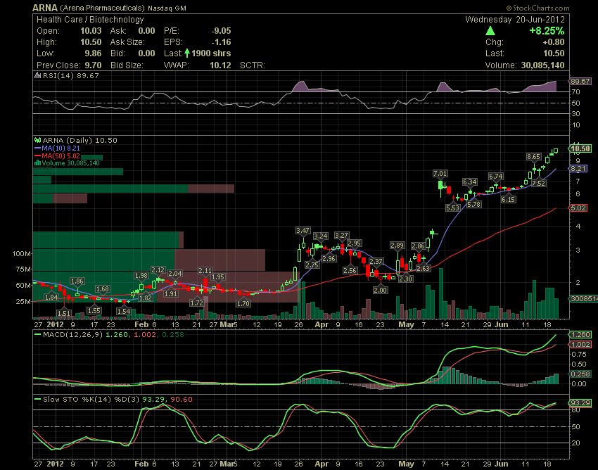Click the 1.51 trough price label
The image size is (598, 470).
coord(64,313)
